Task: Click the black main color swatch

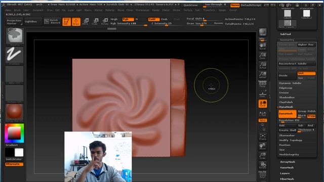Action: click(10, 153)
